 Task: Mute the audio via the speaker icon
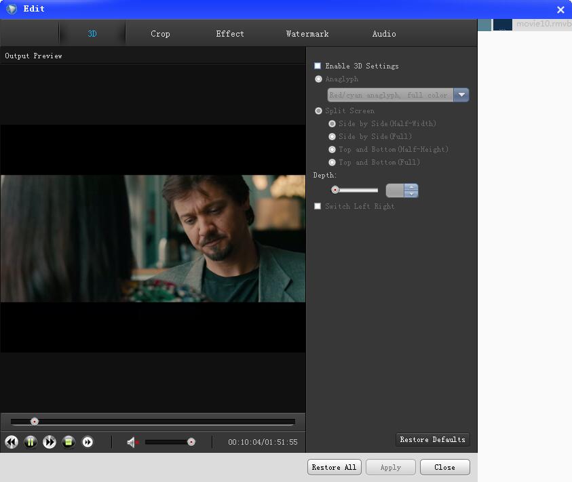pyautogui.click(x=132, y=442)
